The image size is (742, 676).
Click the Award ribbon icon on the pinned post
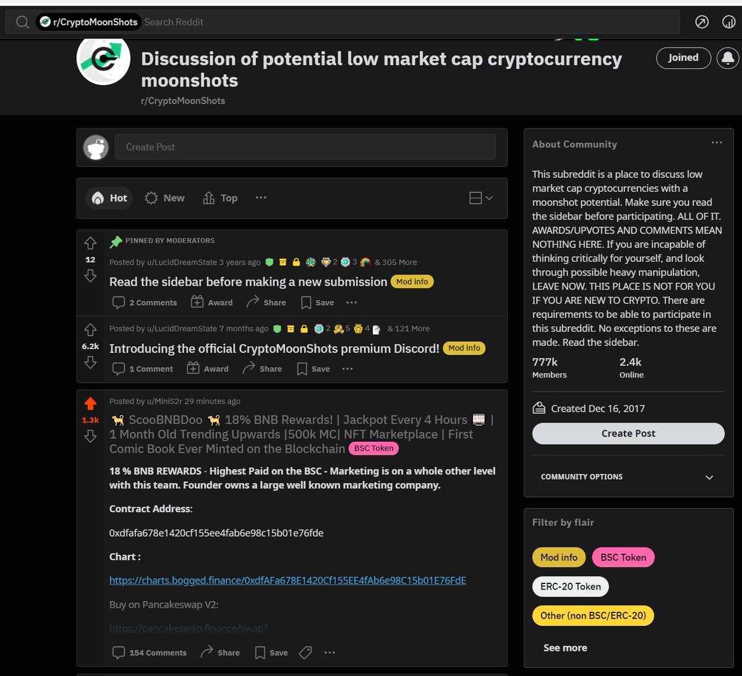(x=197, y=302)
